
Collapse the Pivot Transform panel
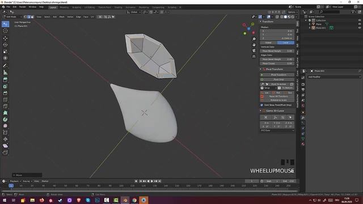pos(261,69)
